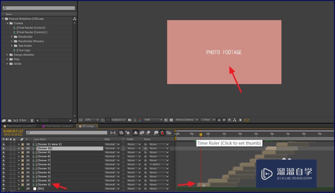Open the 25% magnification dropdown

click(x=92, y=120)
